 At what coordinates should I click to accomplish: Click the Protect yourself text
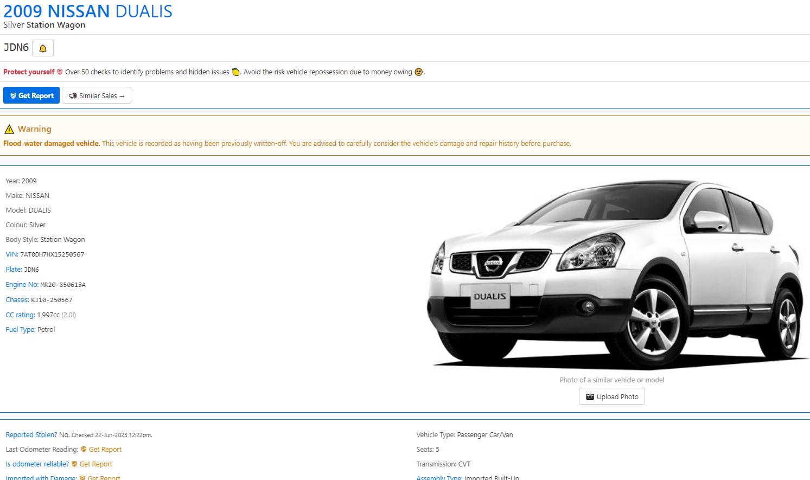pyautogui.click(x=29, y=72)
